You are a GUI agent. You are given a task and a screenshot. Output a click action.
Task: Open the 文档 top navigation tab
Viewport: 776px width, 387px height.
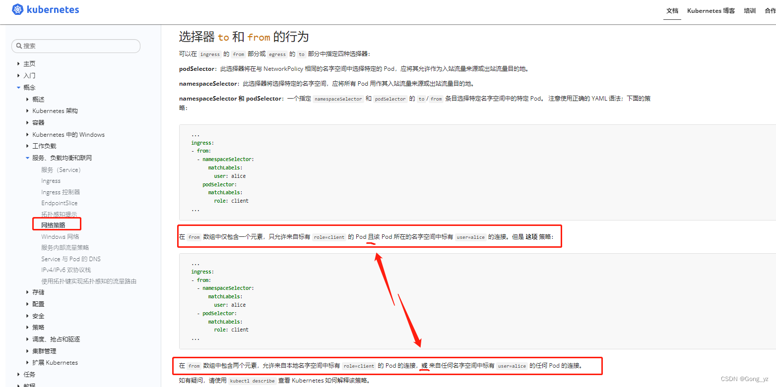[x=672, y=11]
